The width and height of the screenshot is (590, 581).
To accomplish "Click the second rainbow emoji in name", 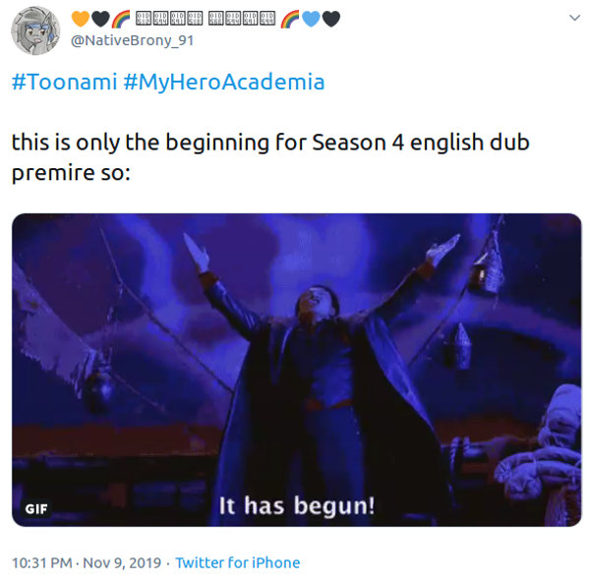I will click(290, 19).
